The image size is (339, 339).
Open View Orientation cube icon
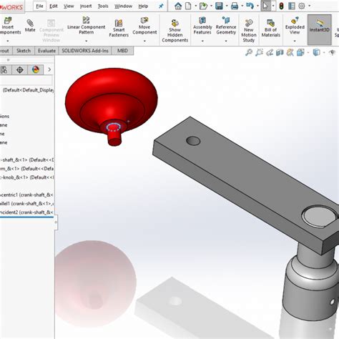[300, 52]
